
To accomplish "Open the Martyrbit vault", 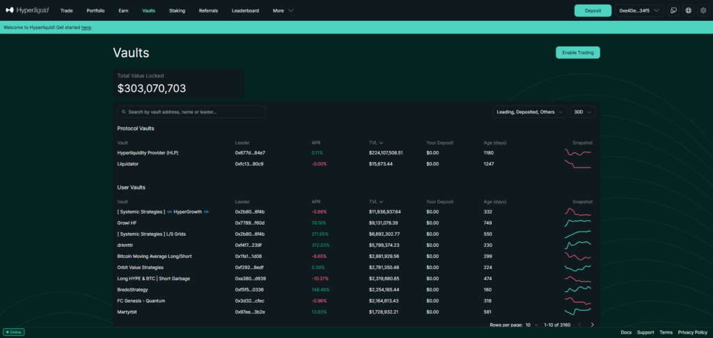I will [x=127, y=312].
